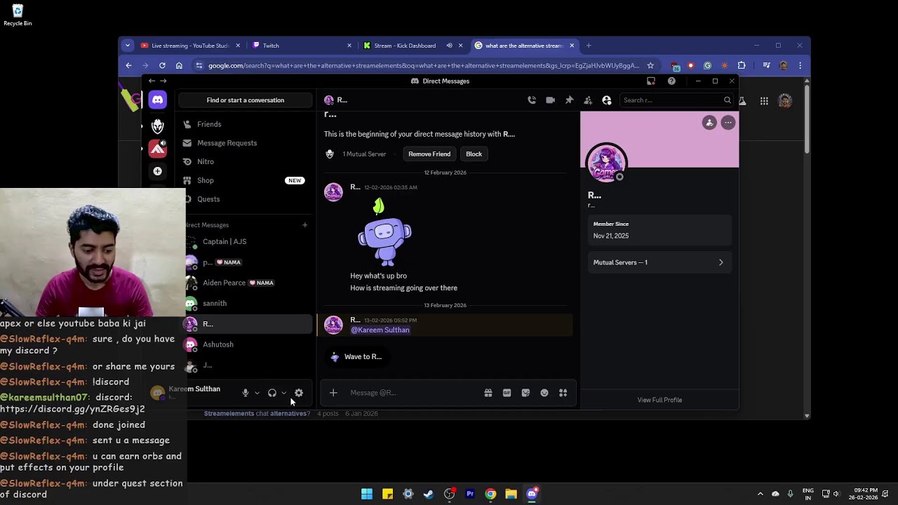898x505 pixels.
Task: Click the Block button
Action: [474, 154]
